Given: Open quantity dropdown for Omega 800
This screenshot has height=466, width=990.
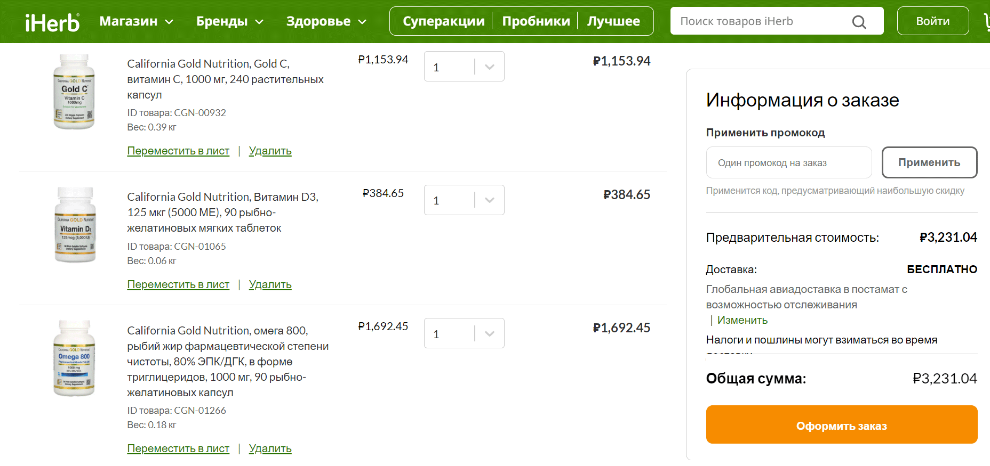Looking at the screenshot, I should coord(464,333).
